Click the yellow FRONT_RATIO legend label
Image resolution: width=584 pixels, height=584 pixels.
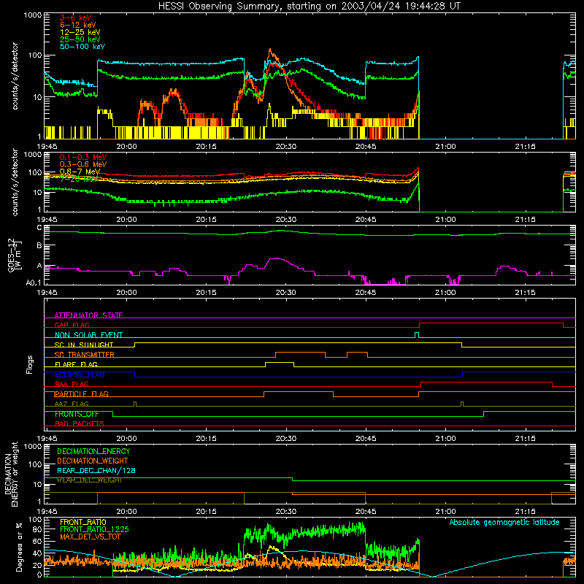83,522
